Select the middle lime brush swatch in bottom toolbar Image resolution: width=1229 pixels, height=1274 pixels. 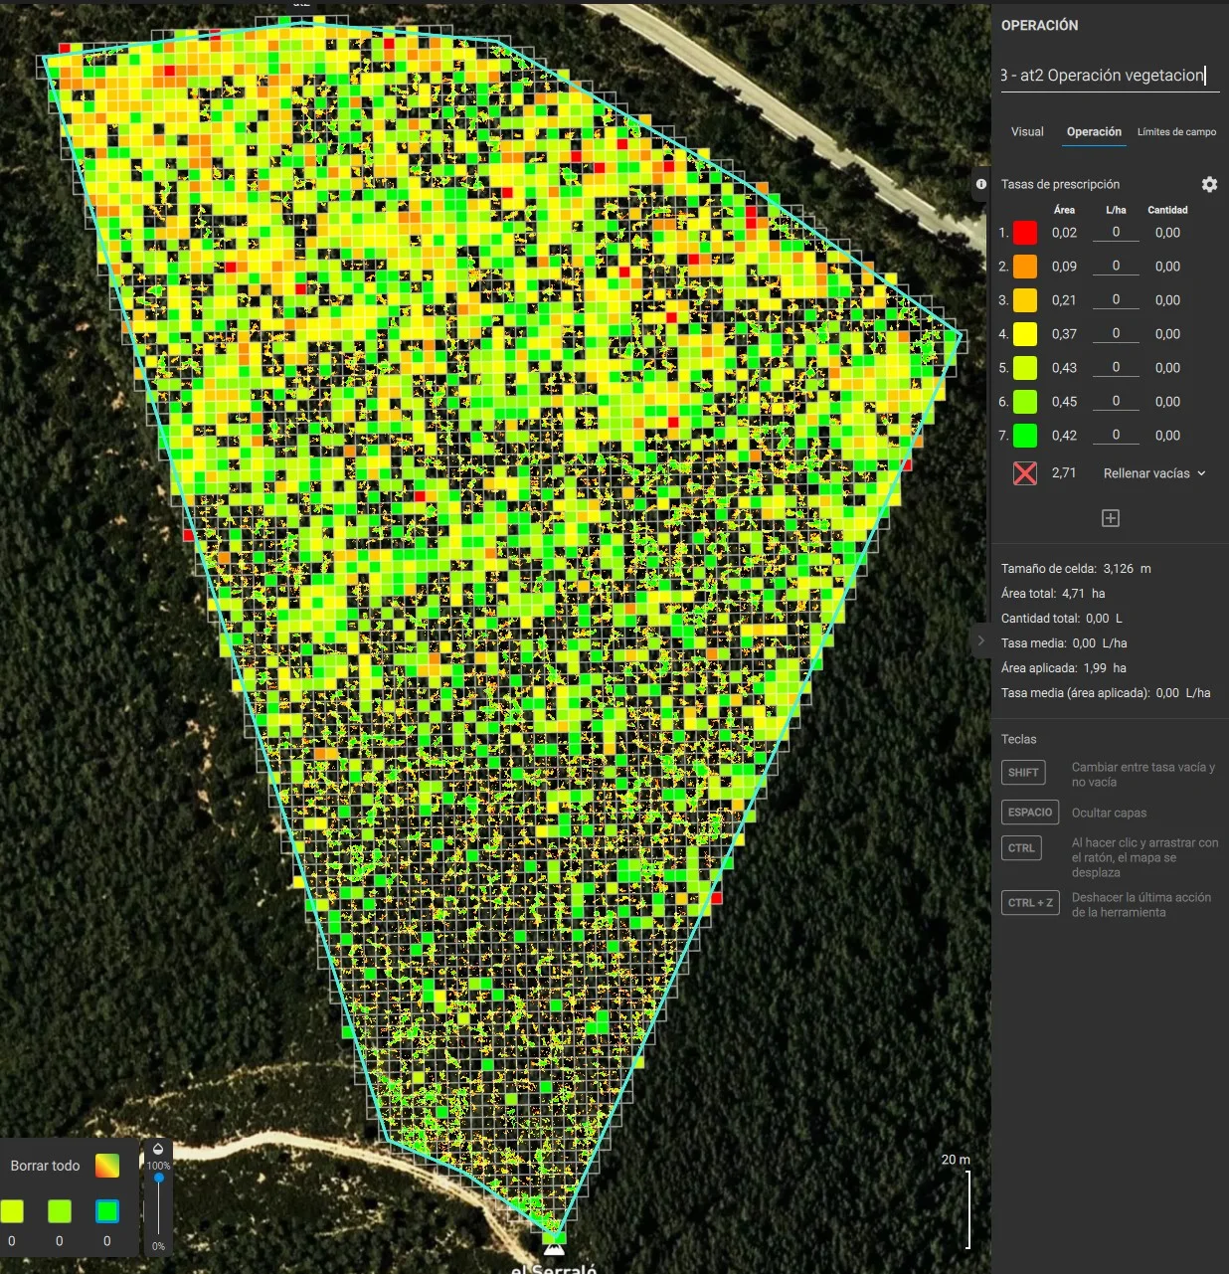60,1210
